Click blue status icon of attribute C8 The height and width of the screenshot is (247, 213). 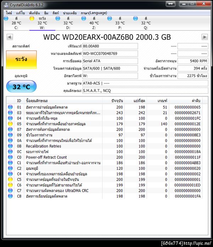tap(10, 196)
